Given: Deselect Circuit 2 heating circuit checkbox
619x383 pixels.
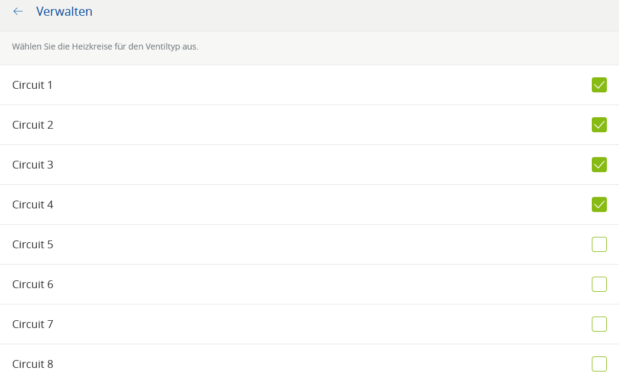Looking at the screenshot, I should 599,125.
